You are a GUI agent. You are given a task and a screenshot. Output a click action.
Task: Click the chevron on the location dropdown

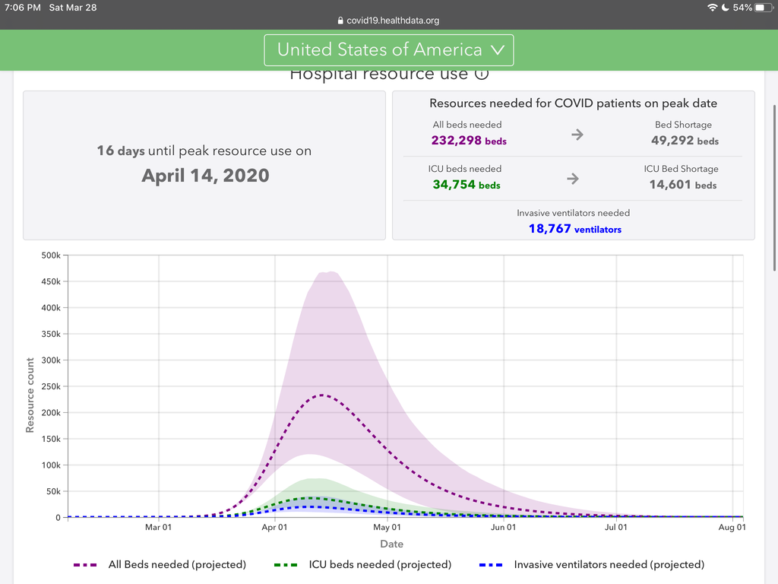[498, 50]
